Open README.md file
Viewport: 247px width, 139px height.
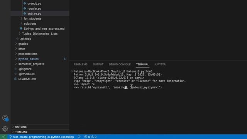coord(27,79)
